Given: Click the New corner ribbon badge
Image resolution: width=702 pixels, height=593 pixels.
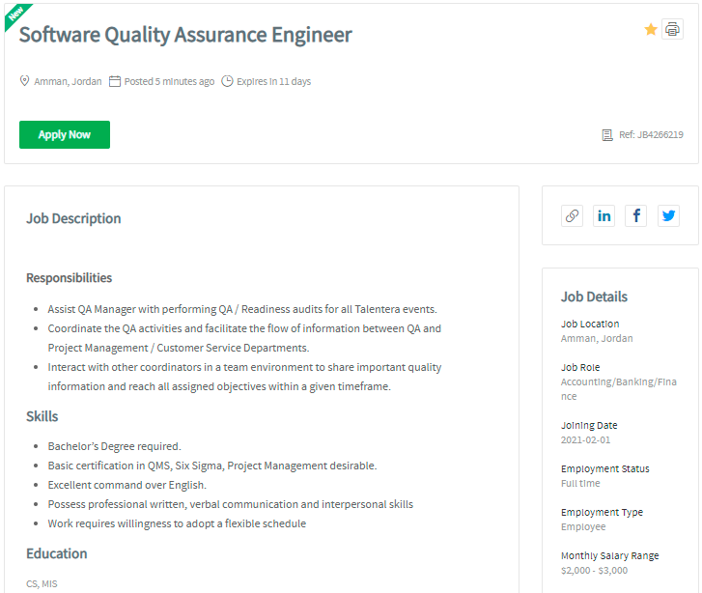Looking at the screenshot, I should [15, 14].
